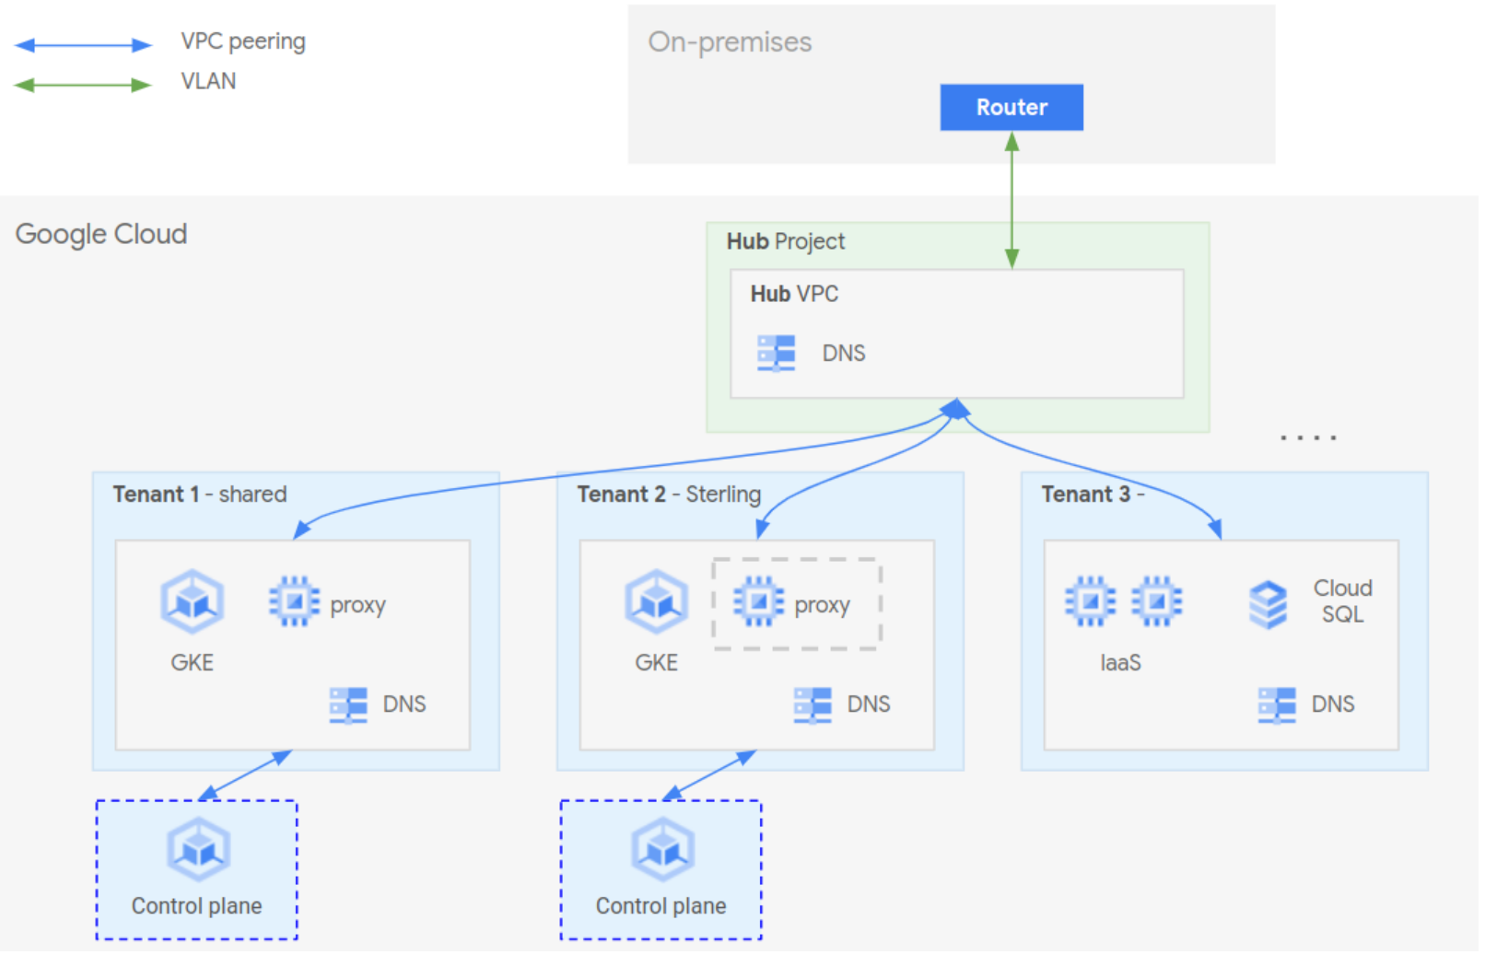The image size is (1497, 955).
Task: Click the 'IaaS' label in Tenant 3
Action: click(1120, 663)
